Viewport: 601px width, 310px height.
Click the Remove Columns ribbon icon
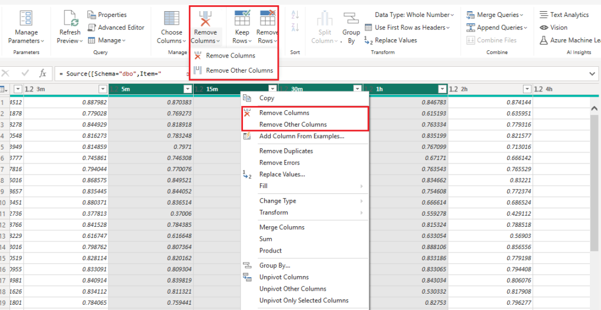point(205,18)
